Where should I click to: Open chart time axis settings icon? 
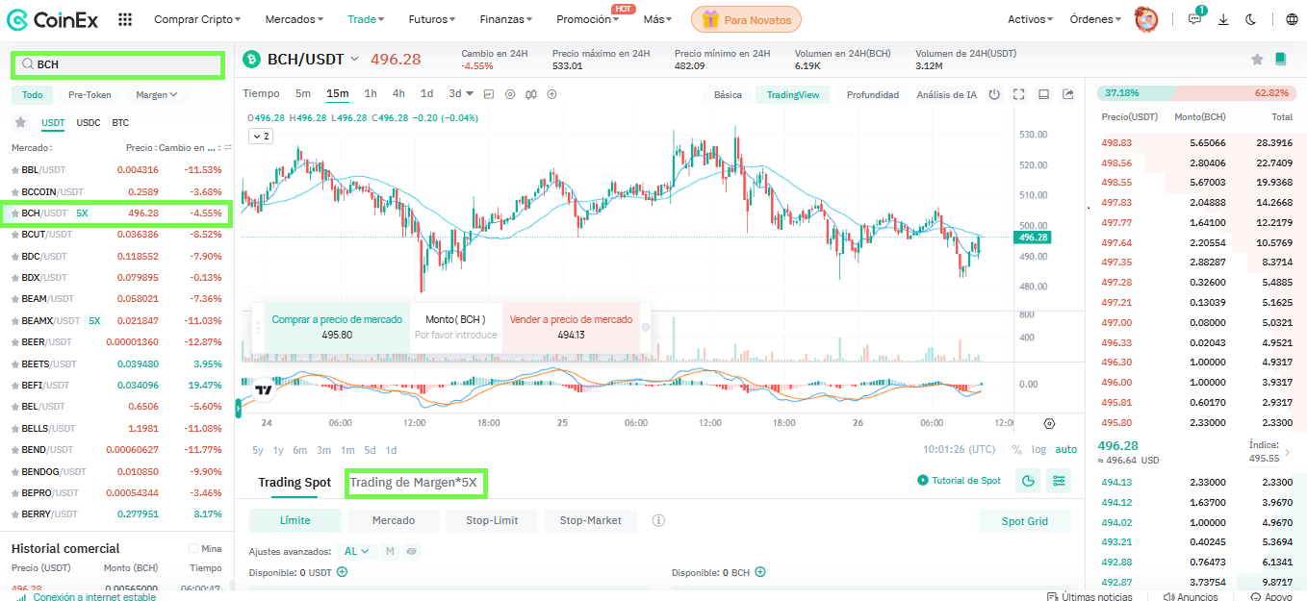click(1049, 423)
